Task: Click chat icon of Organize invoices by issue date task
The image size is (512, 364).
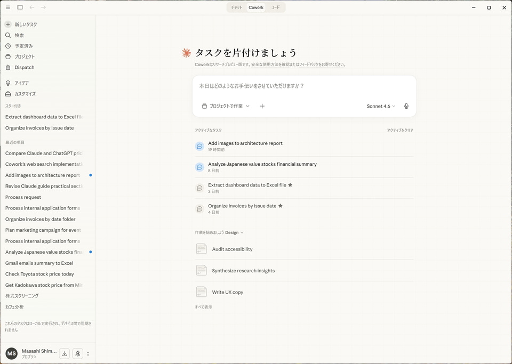Action: pyautogui.click(x=199, y=209)
